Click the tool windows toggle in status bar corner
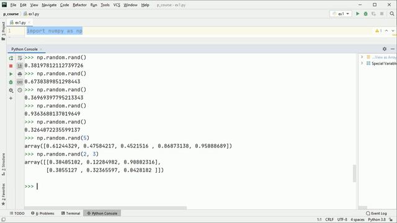397x223 pixels. coord(3,220)
